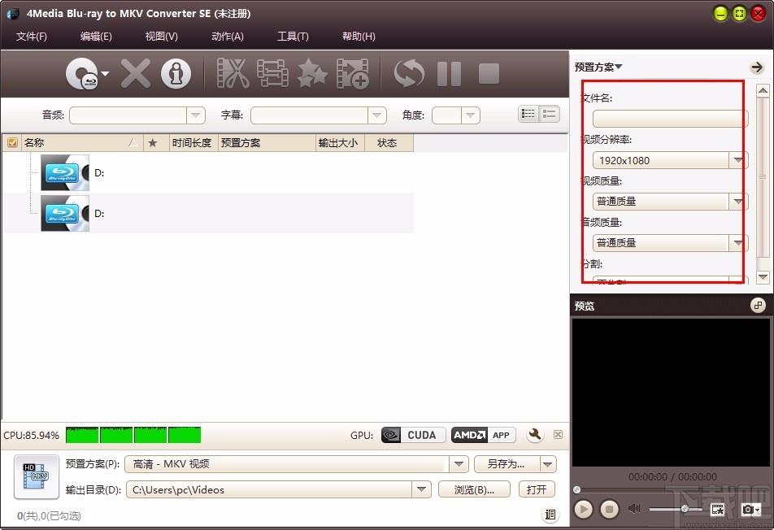Play the preview video
Image resolution: width=774 pixels, height=530 pixels.
(583, 509)
